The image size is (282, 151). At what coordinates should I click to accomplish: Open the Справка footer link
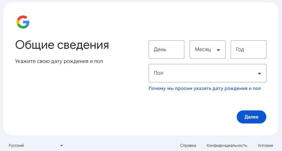[x=188, y=145]
